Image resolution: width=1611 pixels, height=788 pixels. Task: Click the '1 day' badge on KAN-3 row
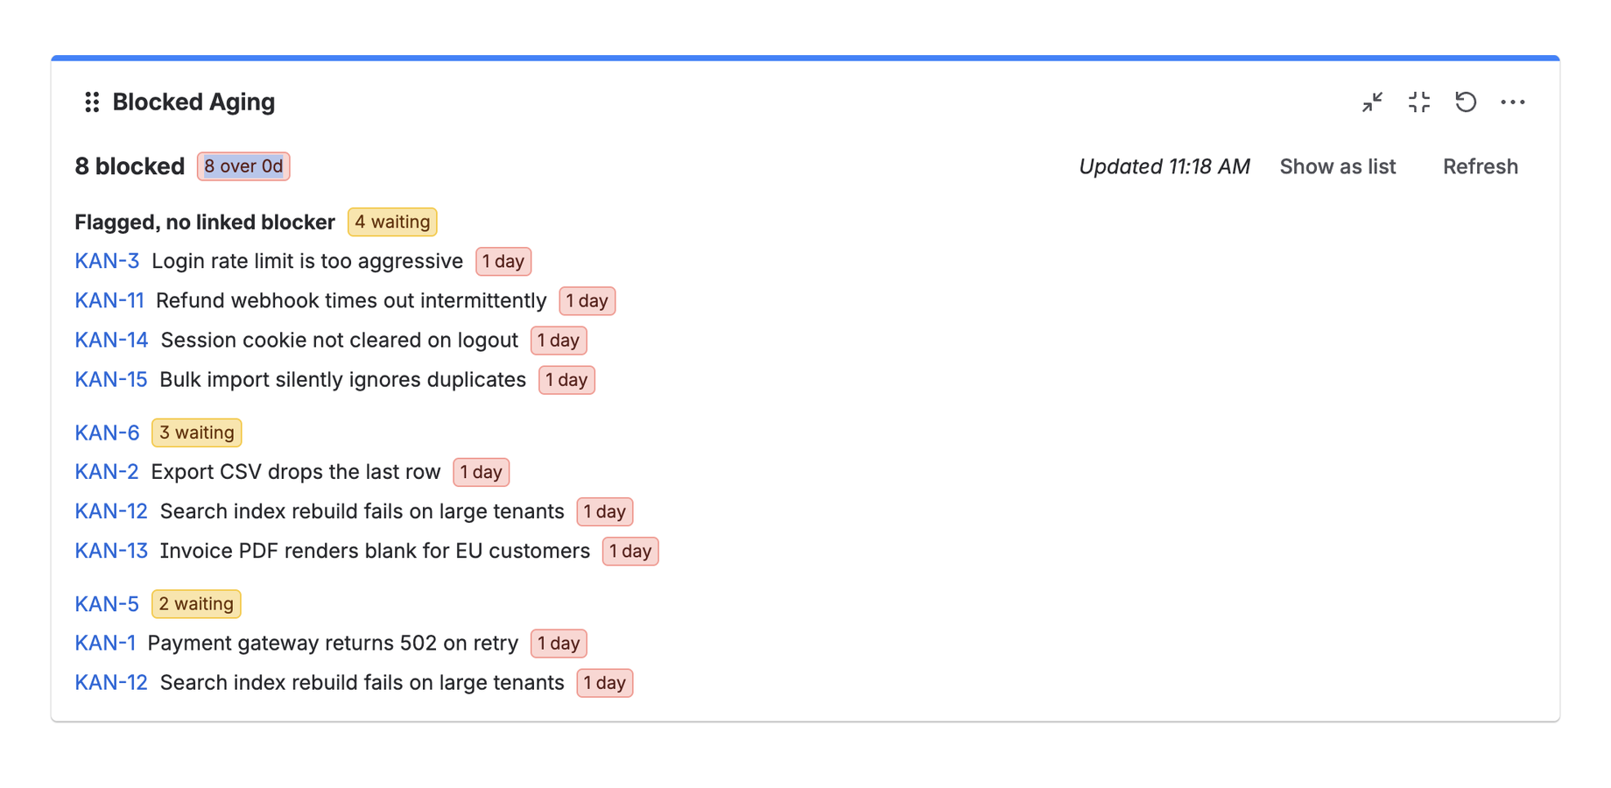click(503, 262)
